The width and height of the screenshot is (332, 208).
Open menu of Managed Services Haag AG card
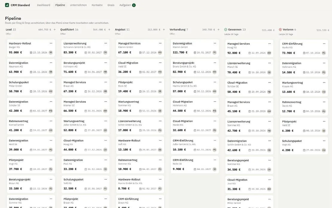click(269, 44)
